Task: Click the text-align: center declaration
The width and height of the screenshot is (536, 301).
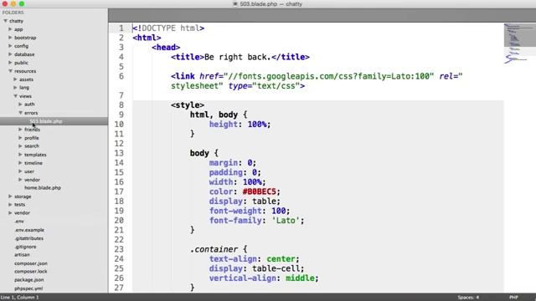Action: [254, 259]
